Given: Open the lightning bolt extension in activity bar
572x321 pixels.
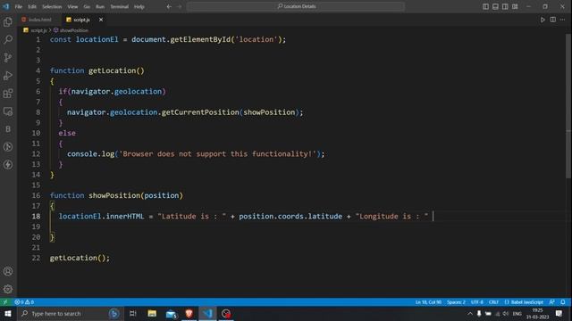Looking at the screenshot, I should (x=8, y=165).
